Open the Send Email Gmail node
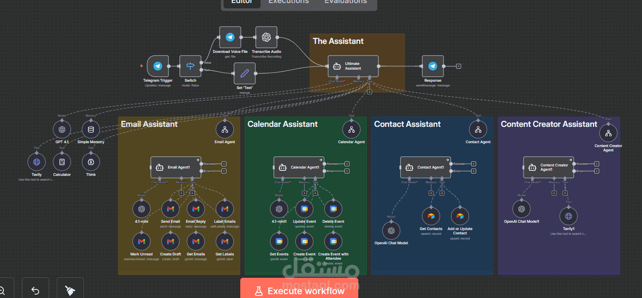The image size is (642, 298). tap(170, 209)
